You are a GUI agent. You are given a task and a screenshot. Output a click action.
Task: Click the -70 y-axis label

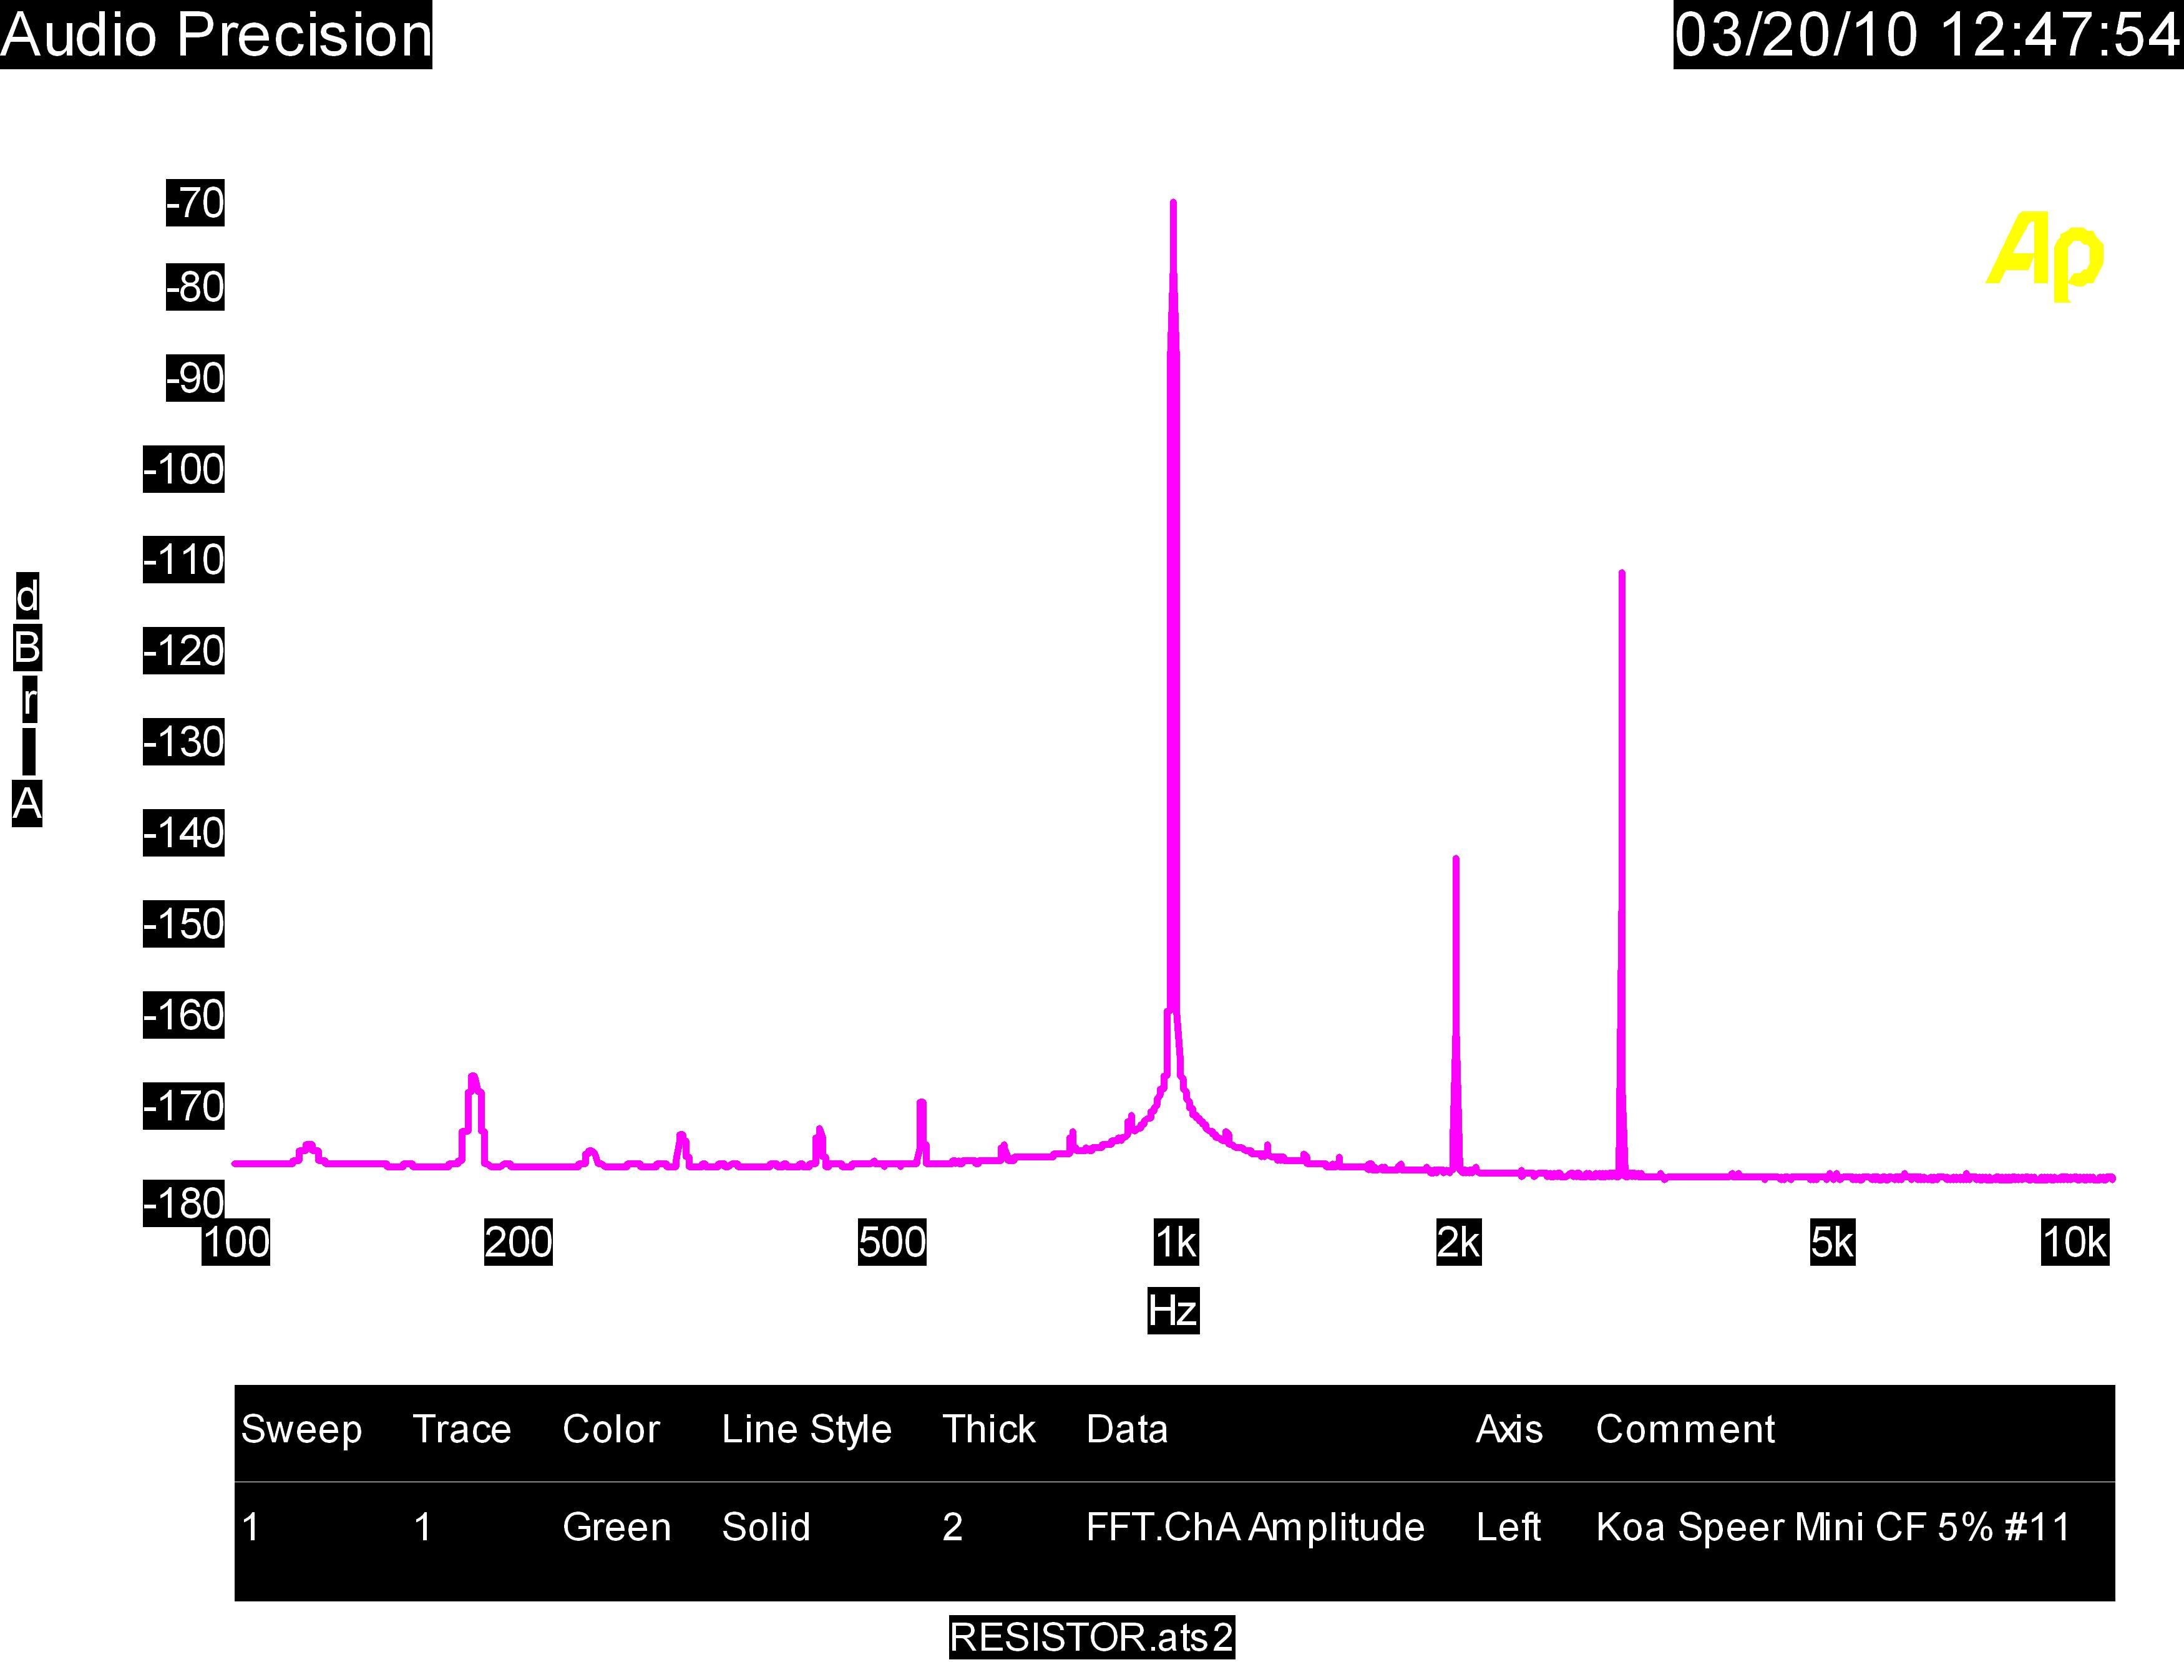click(x=195, y=203)
